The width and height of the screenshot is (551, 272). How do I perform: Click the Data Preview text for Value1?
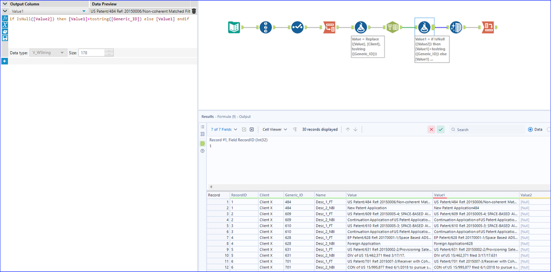coord(141,11)
